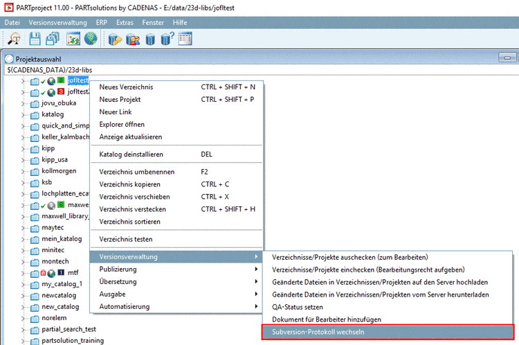This screenshot has width=519, height=345.
Task: Click the Projektauswahl panel round icon
Action: point(9,59)
